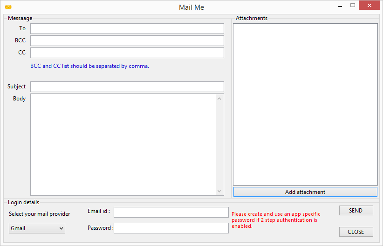This screenshot has height=246, width=383.
Task: Click the To recipient input field
Action: pyautogui.click(x=127, y=28)
